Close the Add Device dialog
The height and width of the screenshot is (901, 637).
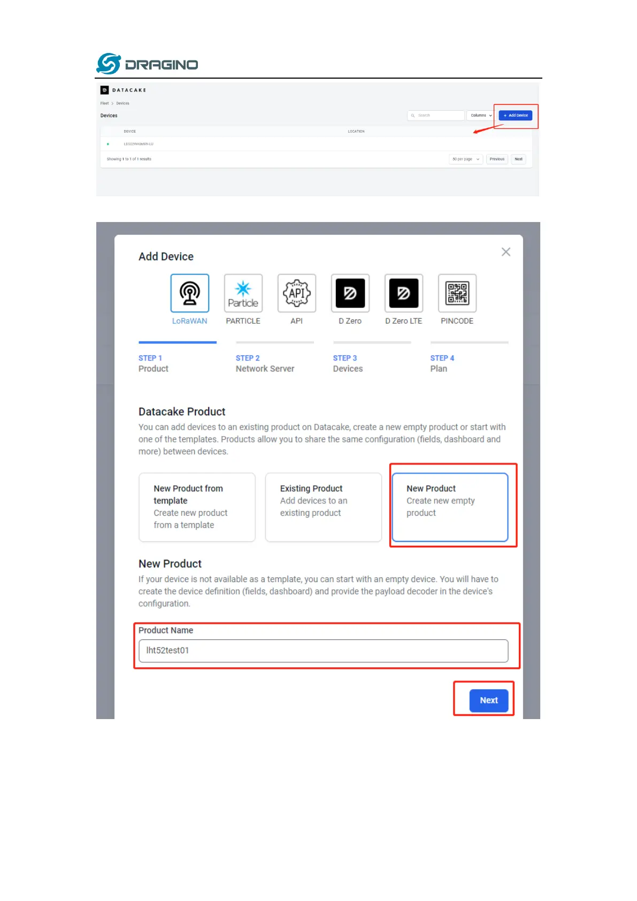(505, 252)
